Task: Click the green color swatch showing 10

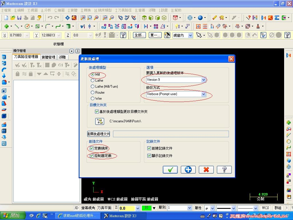Action: [146, 208]
